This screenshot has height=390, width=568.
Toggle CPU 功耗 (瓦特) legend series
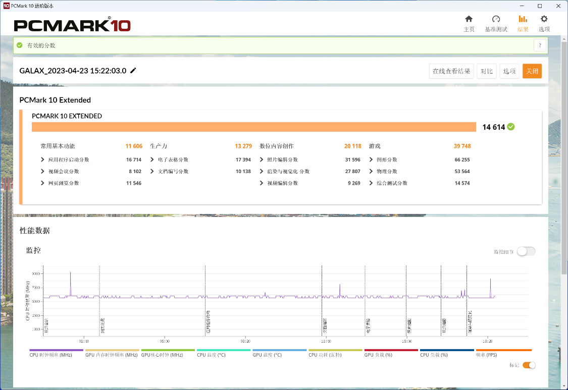tap(335, 354)
